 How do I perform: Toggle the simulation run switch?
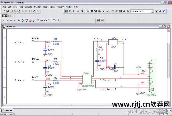pyautogui.click(x=5, y=16)
